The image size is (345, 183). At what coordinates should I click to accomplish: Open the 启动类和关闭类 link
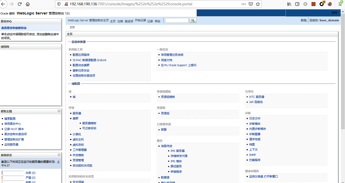coord(82,166)
